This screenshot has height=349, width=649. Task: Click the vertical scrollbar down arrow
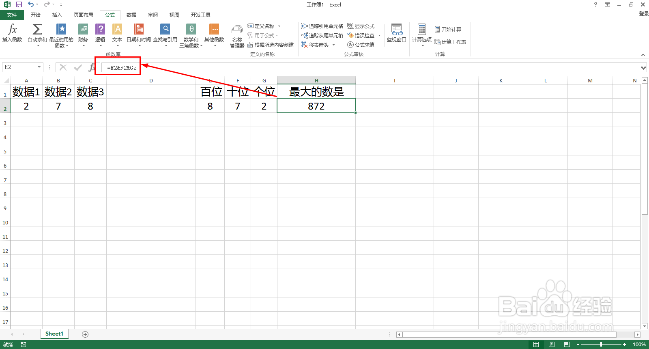click(x=645, y=326)
